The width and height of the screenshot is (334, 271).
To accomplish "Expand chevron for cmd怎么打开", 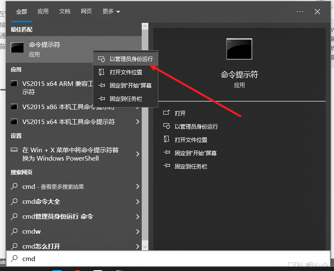I will [x=138, y=246].
